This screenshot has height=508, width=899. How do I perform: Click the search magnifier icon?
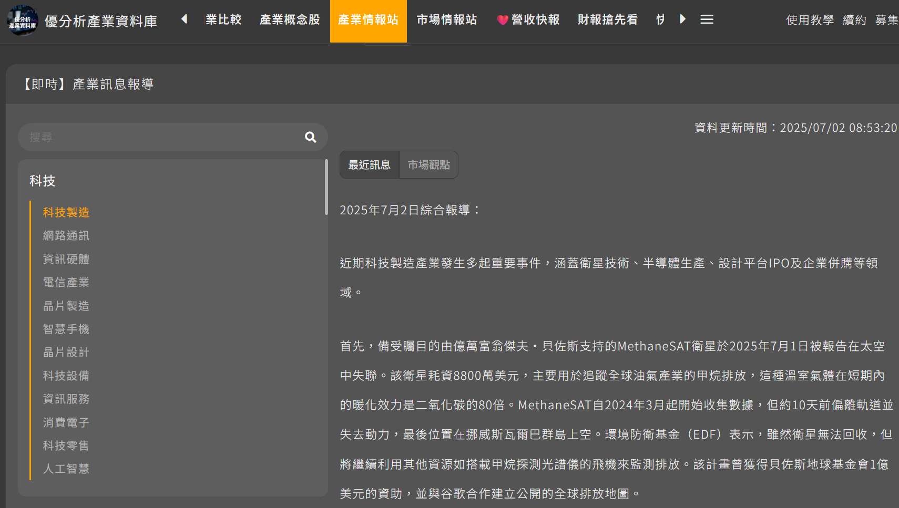[311, 137]
